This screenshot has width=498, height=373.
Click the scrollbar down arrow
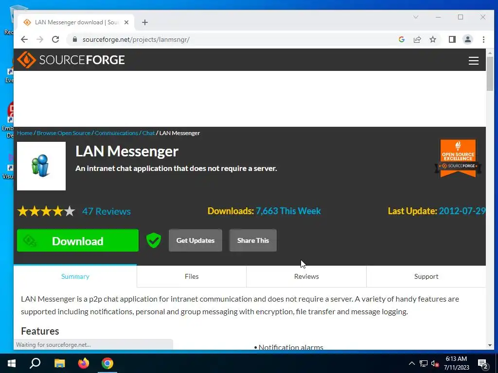490,345
